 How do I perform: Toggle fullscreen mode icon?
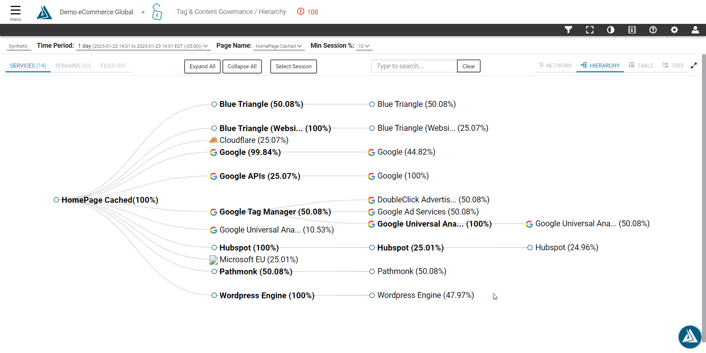[590, 30]
